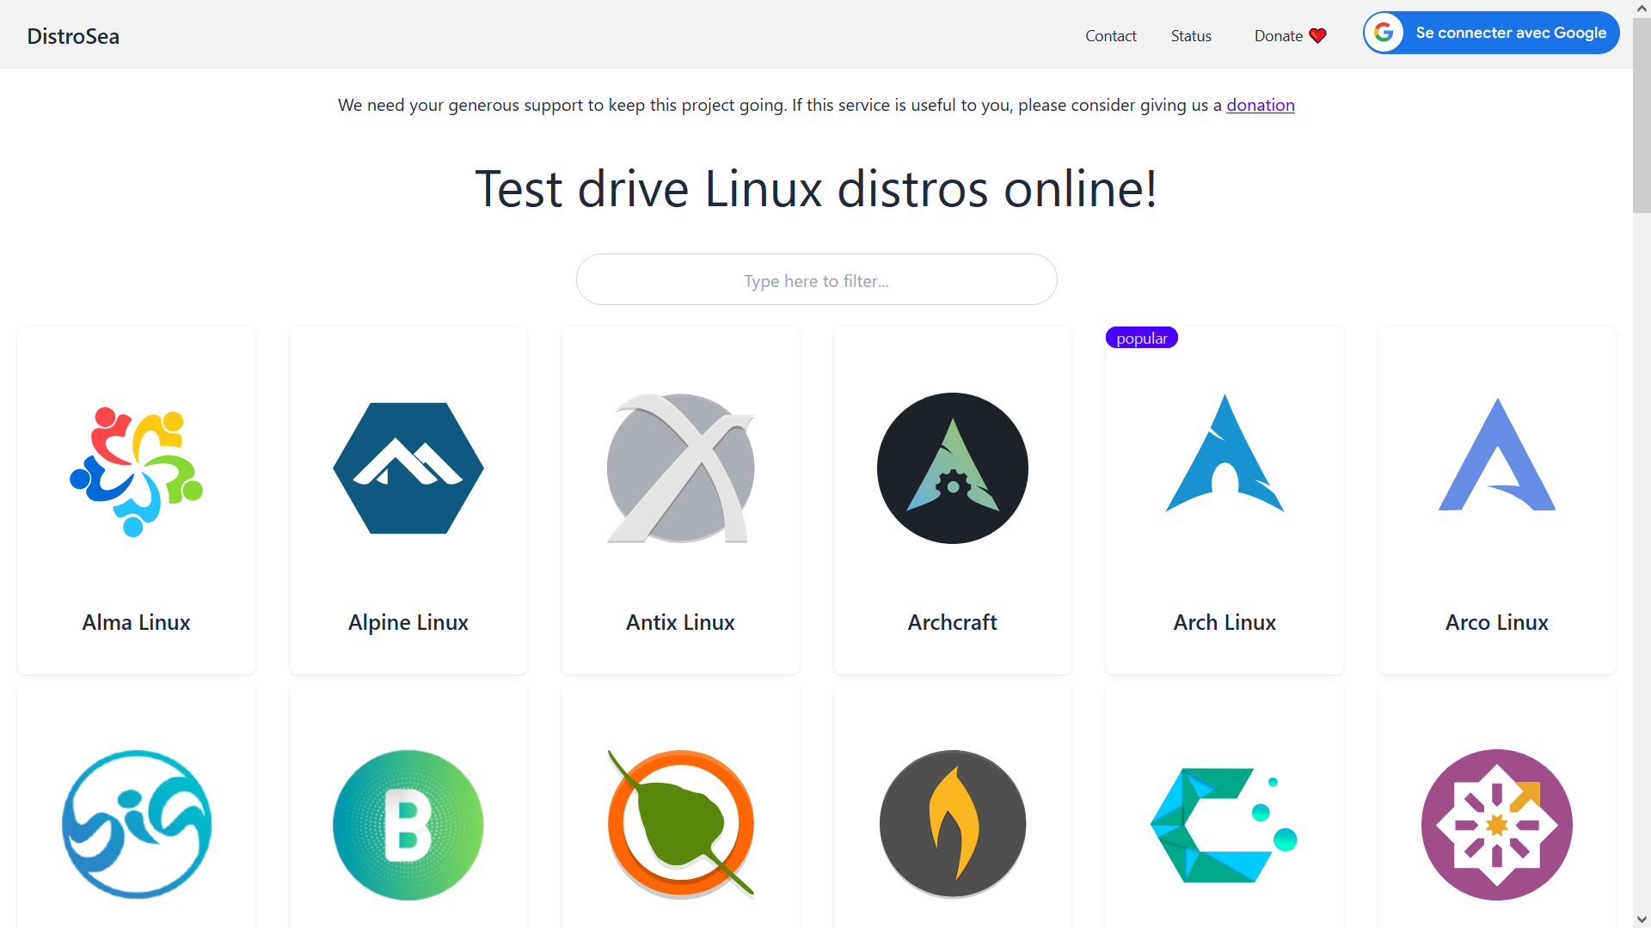
Task: Open the Status page
Action: [x=1191, y=36]
